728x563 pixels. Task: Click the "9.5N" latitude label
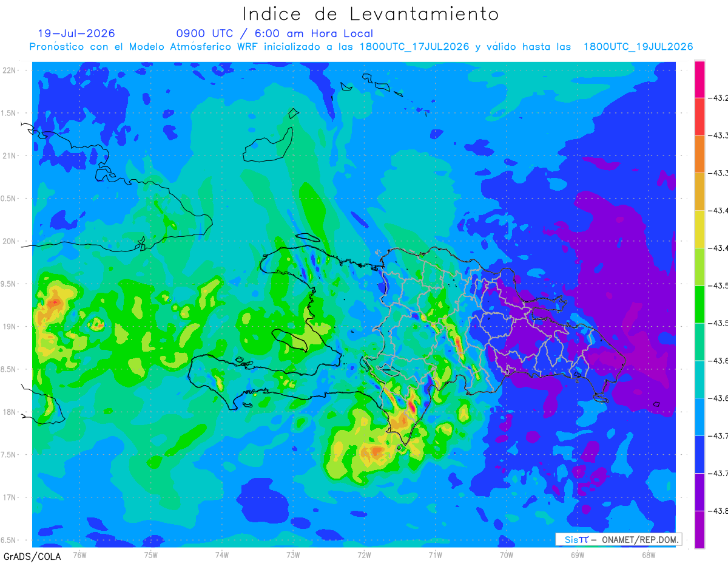9,284
